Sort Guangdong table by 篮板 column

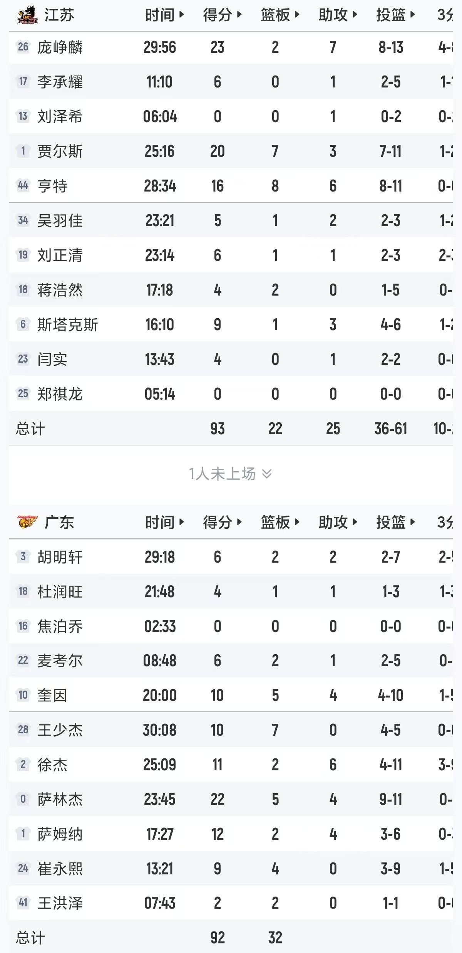[x=280, y=523]
